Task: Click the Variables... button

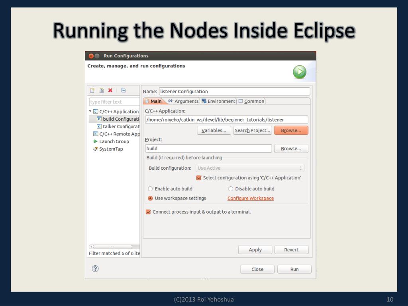Action: (x=214, y=130)
